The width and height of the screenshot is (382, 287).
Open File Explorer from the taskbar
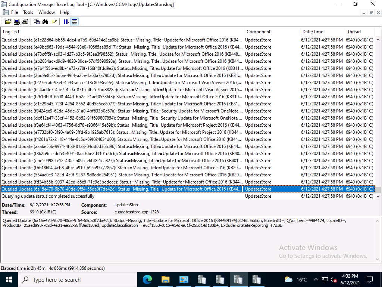tap(165, 280)
